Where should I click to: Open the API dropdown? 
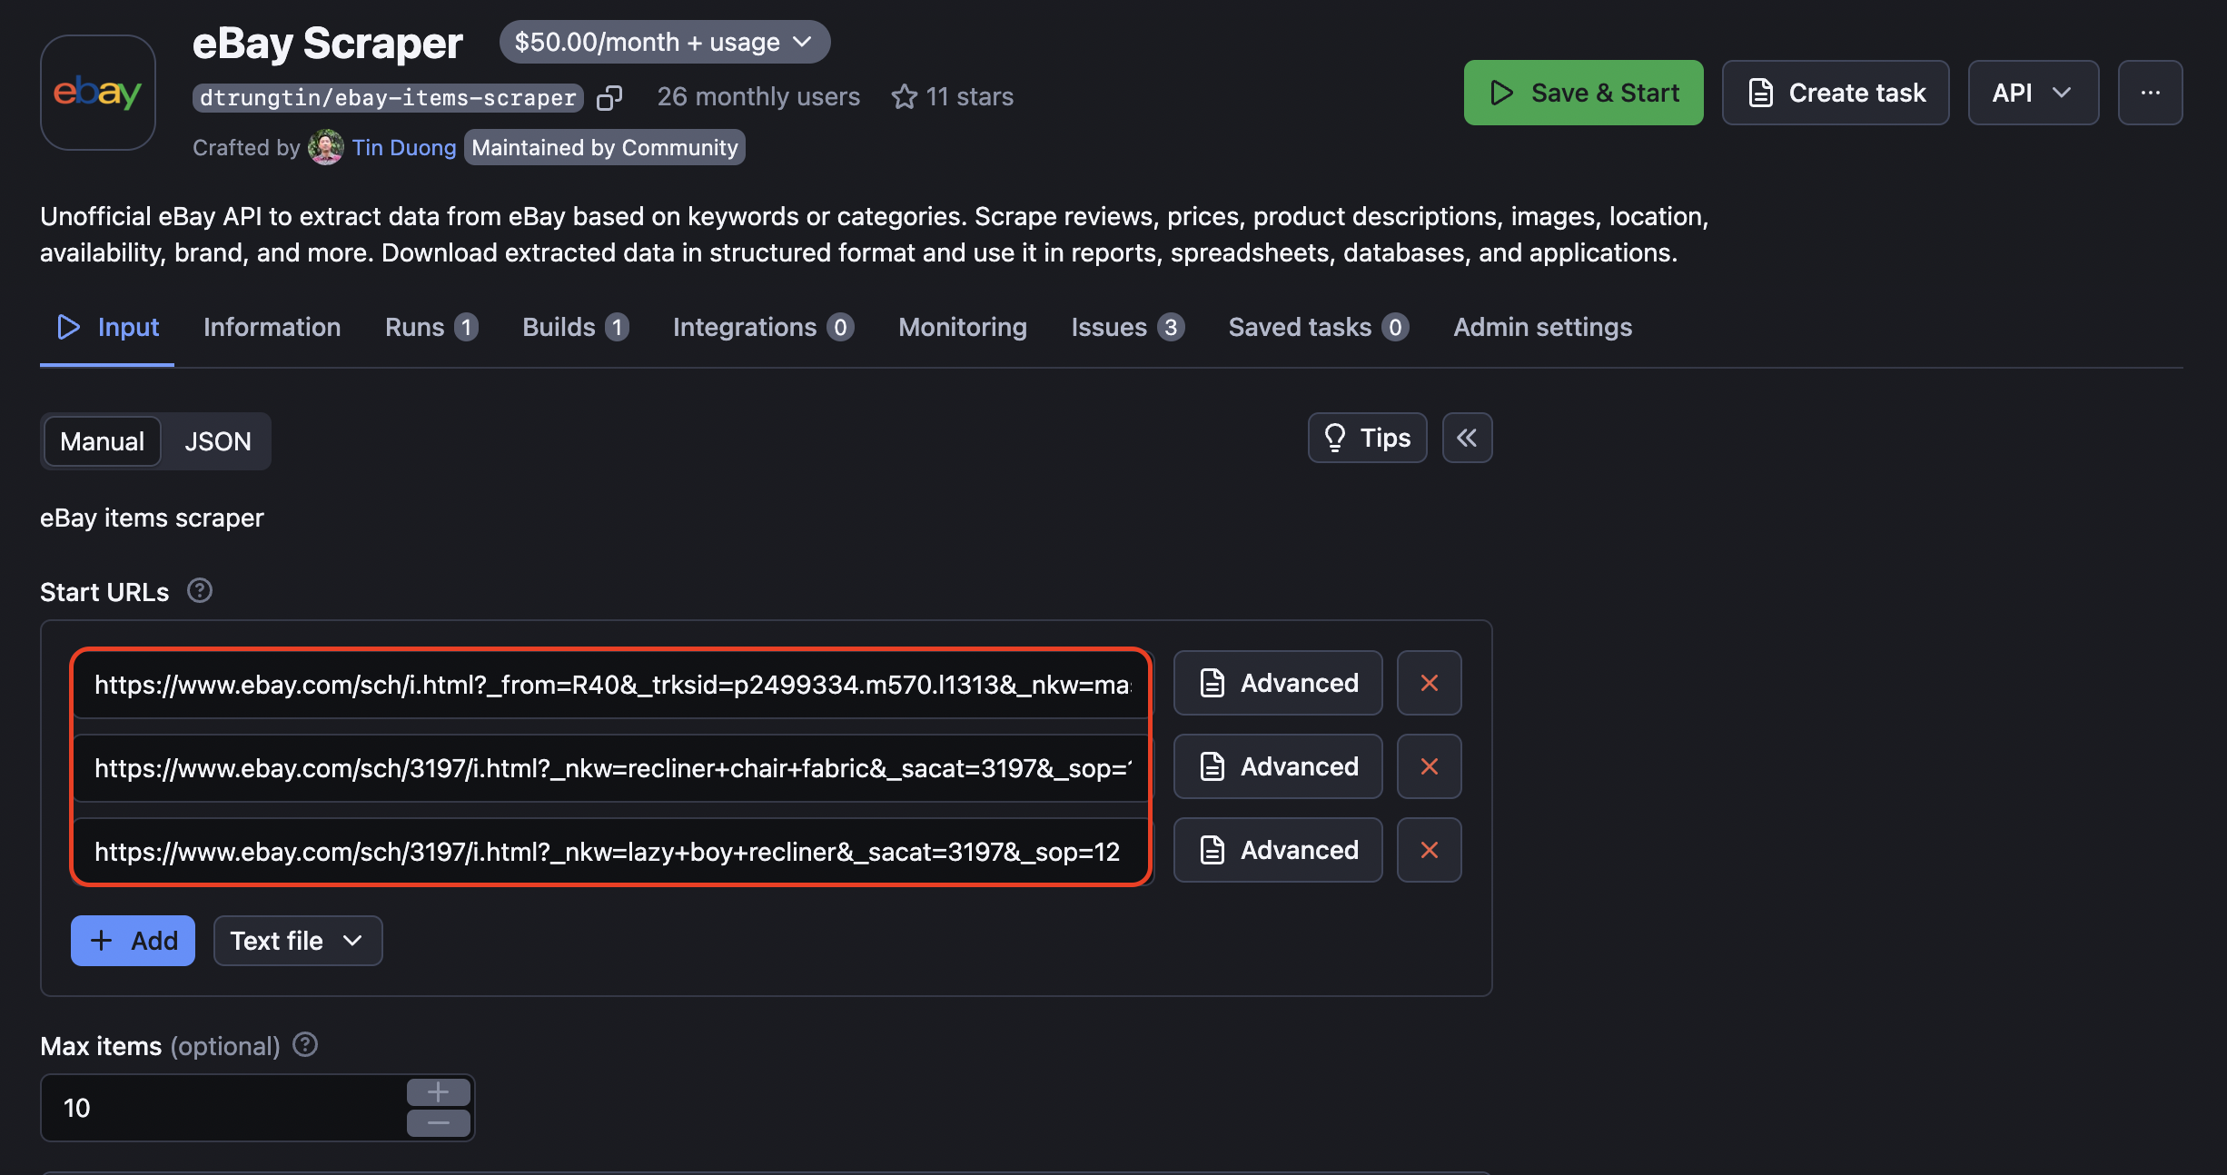2032,92
